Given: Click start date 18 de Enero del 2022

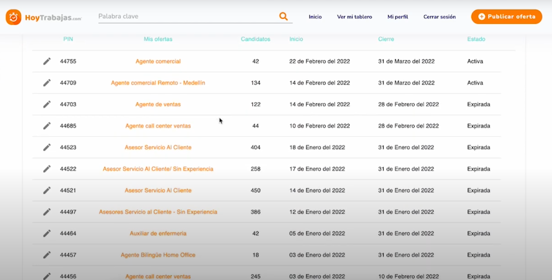Looking at the screenshot, I should click(x=317, y=147).
